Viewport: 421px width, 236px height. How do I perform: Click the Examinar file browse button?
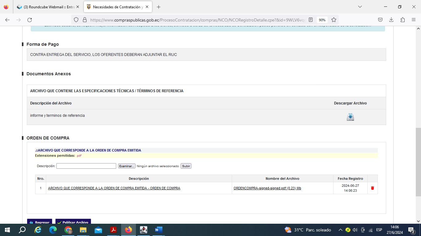[126, 166]
